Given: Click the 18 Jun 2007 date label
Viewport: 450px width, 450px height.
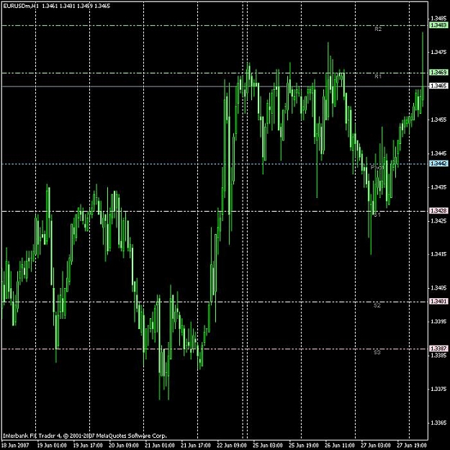Looking at the screenshot, I should pyautogui.click(x=16, y=446).
